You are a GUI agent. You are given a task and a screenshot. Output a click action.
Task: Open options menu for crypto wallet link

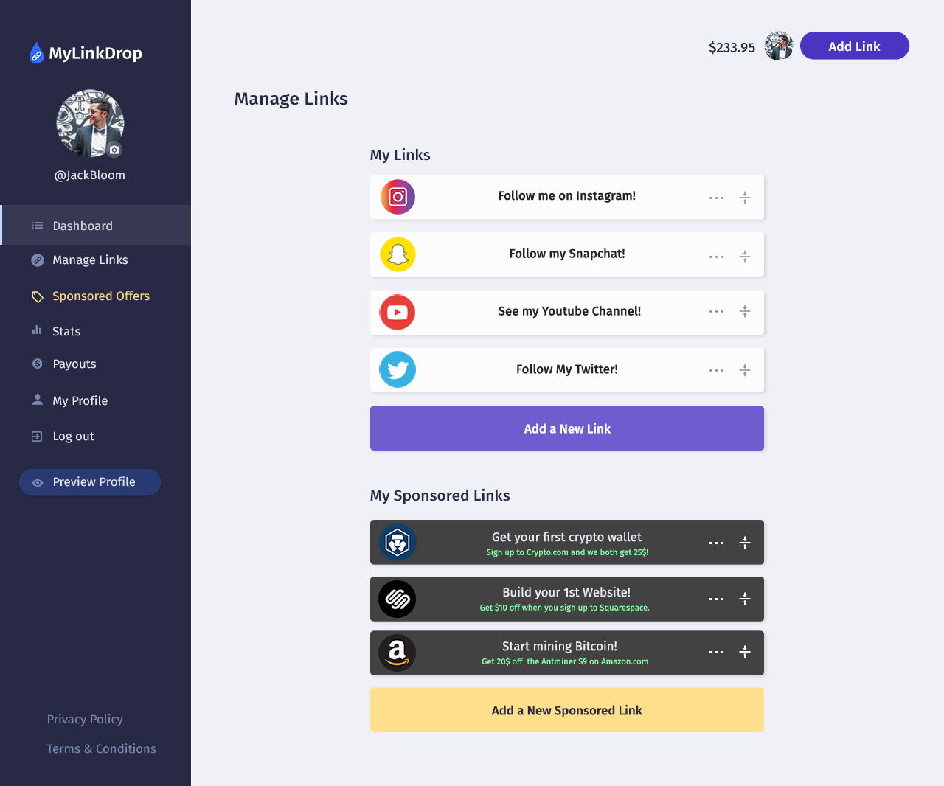716,543
